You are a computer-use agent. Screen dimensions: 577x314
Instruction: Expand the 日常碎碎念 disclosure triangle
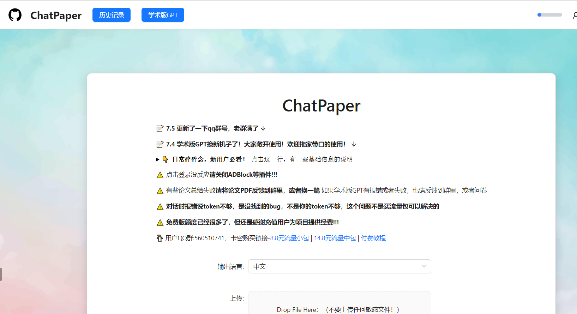(157, 159)
